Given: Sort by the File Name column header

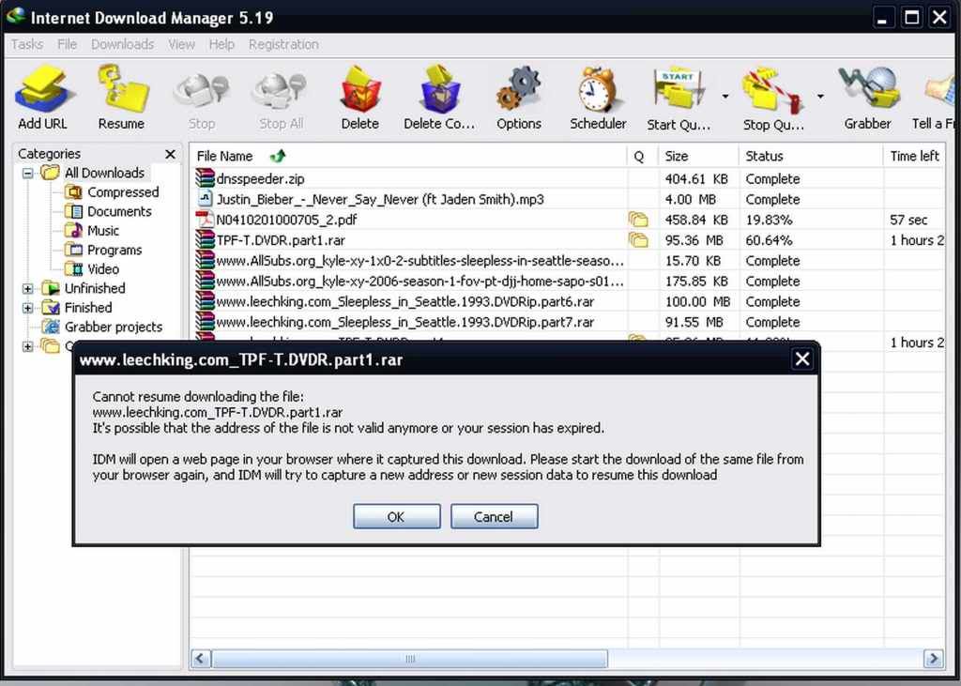Looking at the screenshot, I should (x=407, y=156).
